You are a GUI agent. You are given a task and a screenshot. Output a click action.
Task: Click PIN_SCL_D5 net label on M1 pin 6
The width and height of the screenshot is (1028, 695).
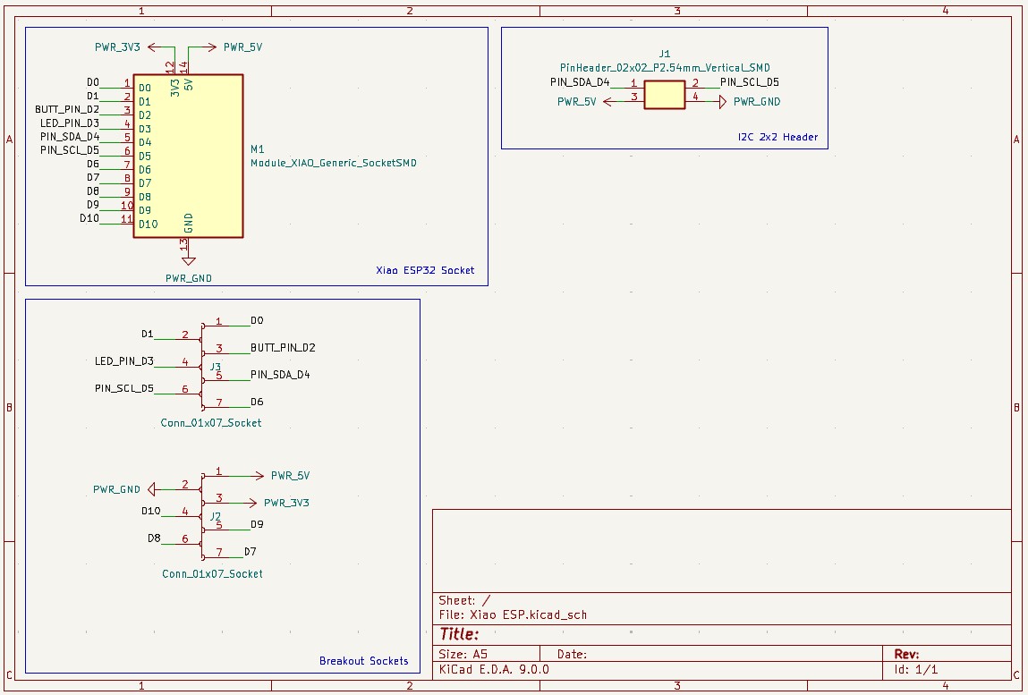coord(70,150)
